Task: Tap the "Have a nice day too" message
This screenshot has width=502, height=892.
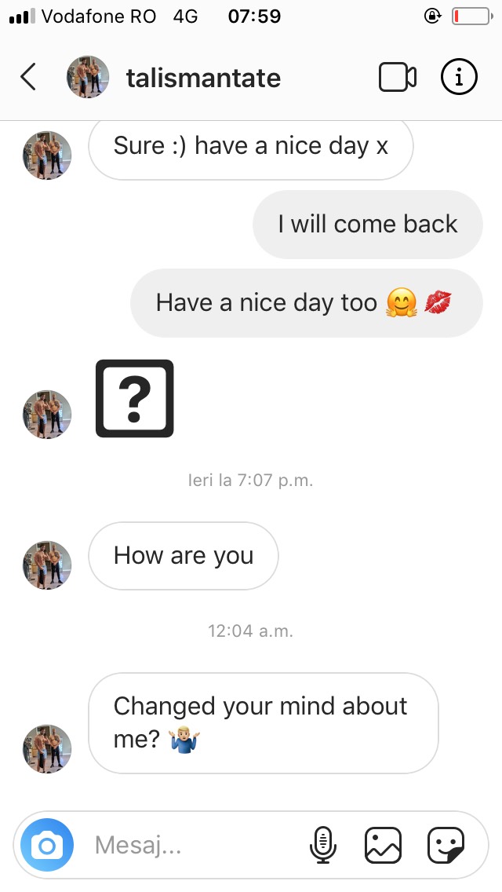Action: click(305, 303)
